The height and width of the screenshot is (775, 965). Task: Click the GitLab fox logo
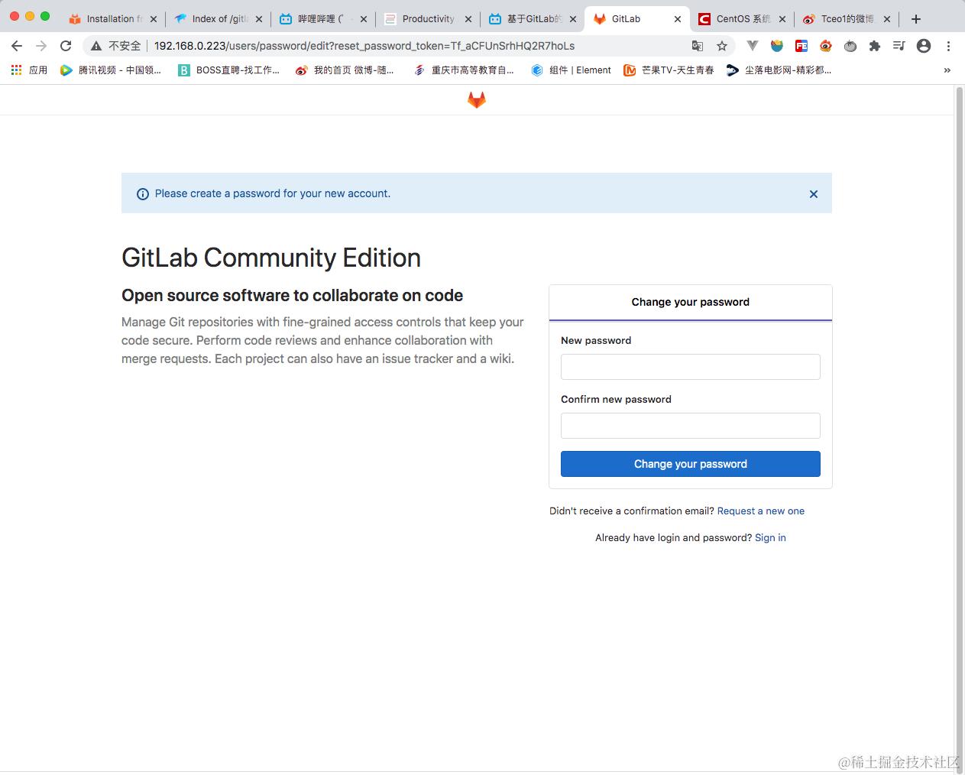coord(476,99)
